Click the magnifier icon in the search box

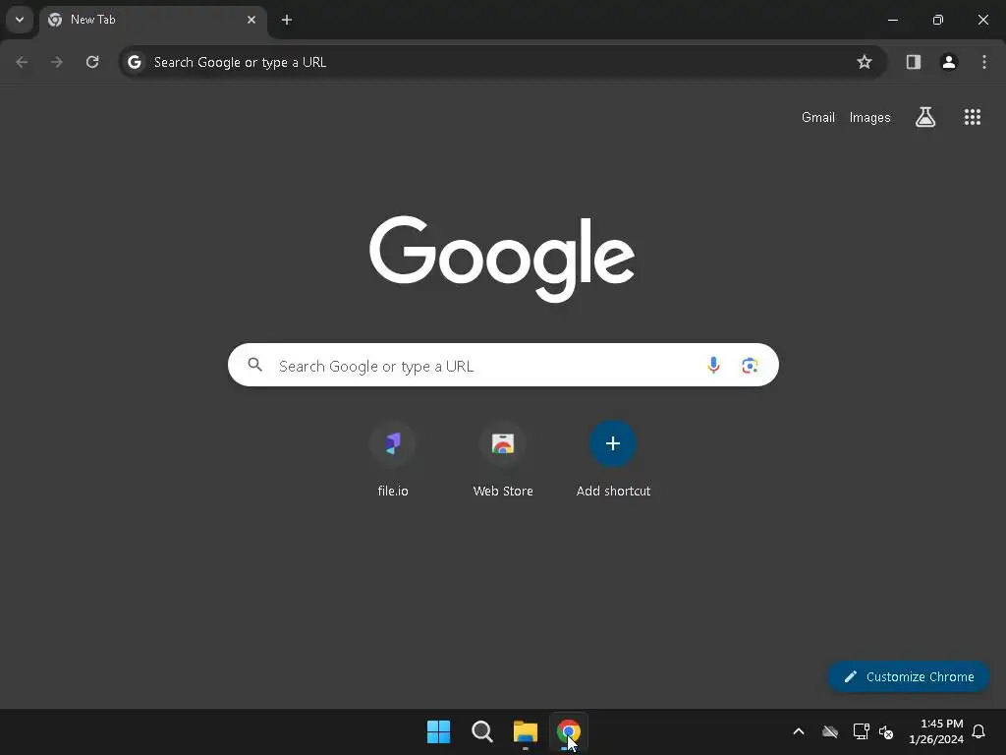[255, 365]
